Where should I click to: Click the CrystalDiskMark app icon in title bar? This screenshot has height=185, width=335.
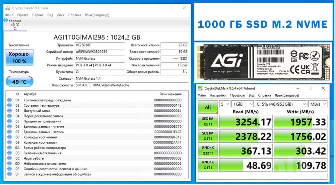point(200,88)
